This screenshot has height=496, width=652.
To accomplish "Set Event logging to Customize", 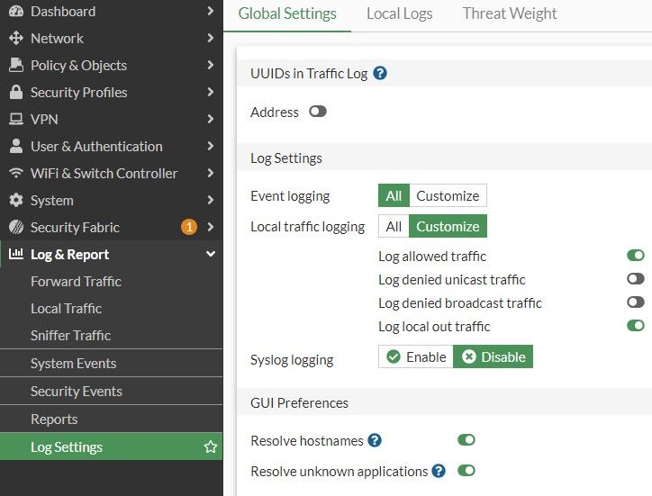I will pyautogui.click(x=448, y=195).
